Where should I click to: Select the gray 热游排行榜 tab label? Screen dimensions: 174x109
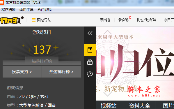tap(42, 61)
